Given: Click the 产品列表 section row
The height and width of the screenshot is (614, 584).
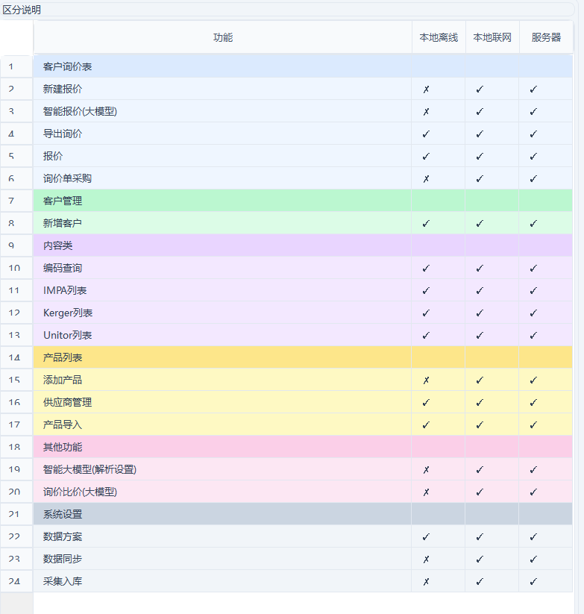Looking at the screenshot, I should pyautogui.click(x=303, y=357).
